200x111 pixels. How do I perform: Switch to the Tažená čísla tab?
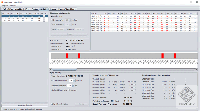[8, 9]
